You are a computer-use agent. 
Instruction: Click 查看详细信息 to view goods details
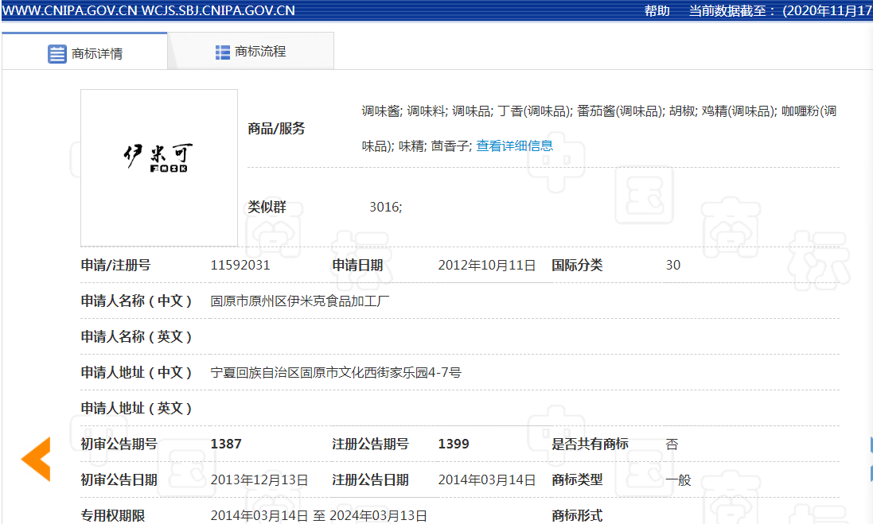coord(514,146)
